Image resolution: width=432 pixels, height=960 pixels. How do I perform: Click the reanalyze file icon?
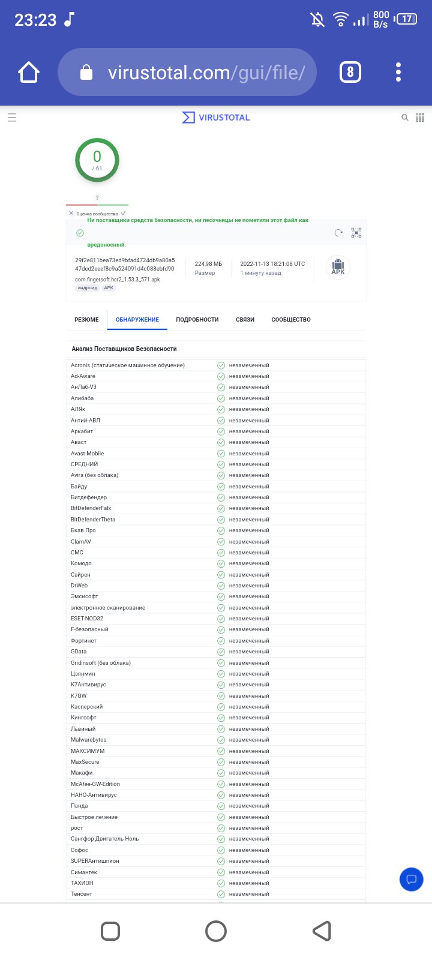pyautogui.click(x=338, y=233)
